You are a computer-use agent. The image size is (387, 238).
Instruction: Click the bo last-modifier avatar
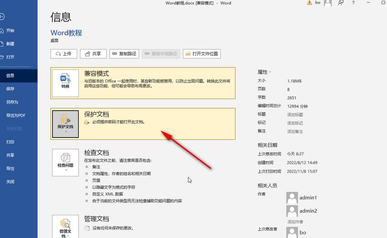click(x=292, y=233)
